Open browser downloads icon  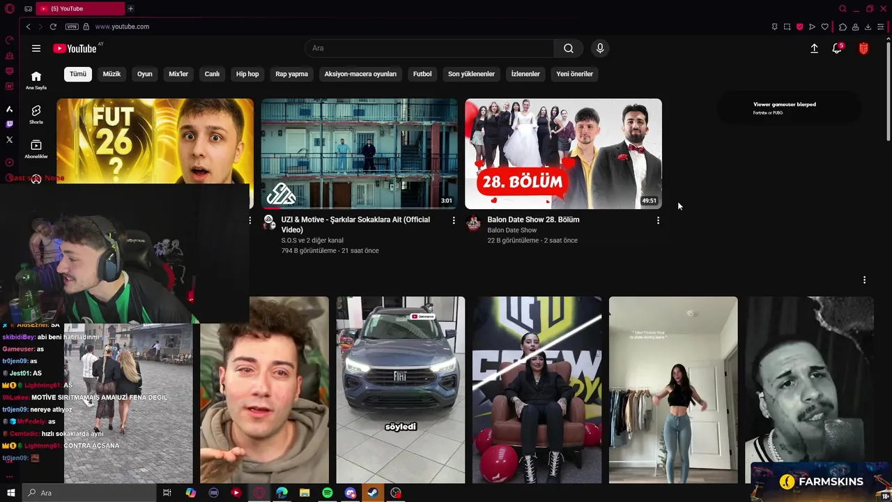pyautogui.click(x=868, y=26)
